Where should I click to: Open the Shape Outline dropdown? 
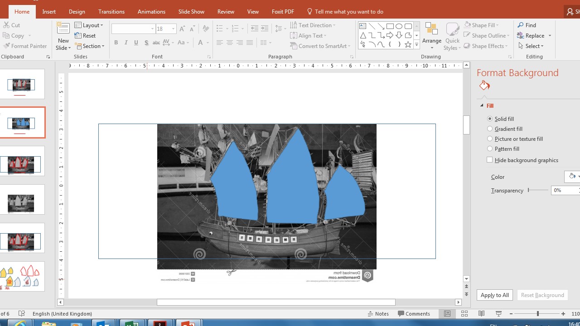pyautogui.click(x=487, y=35)
